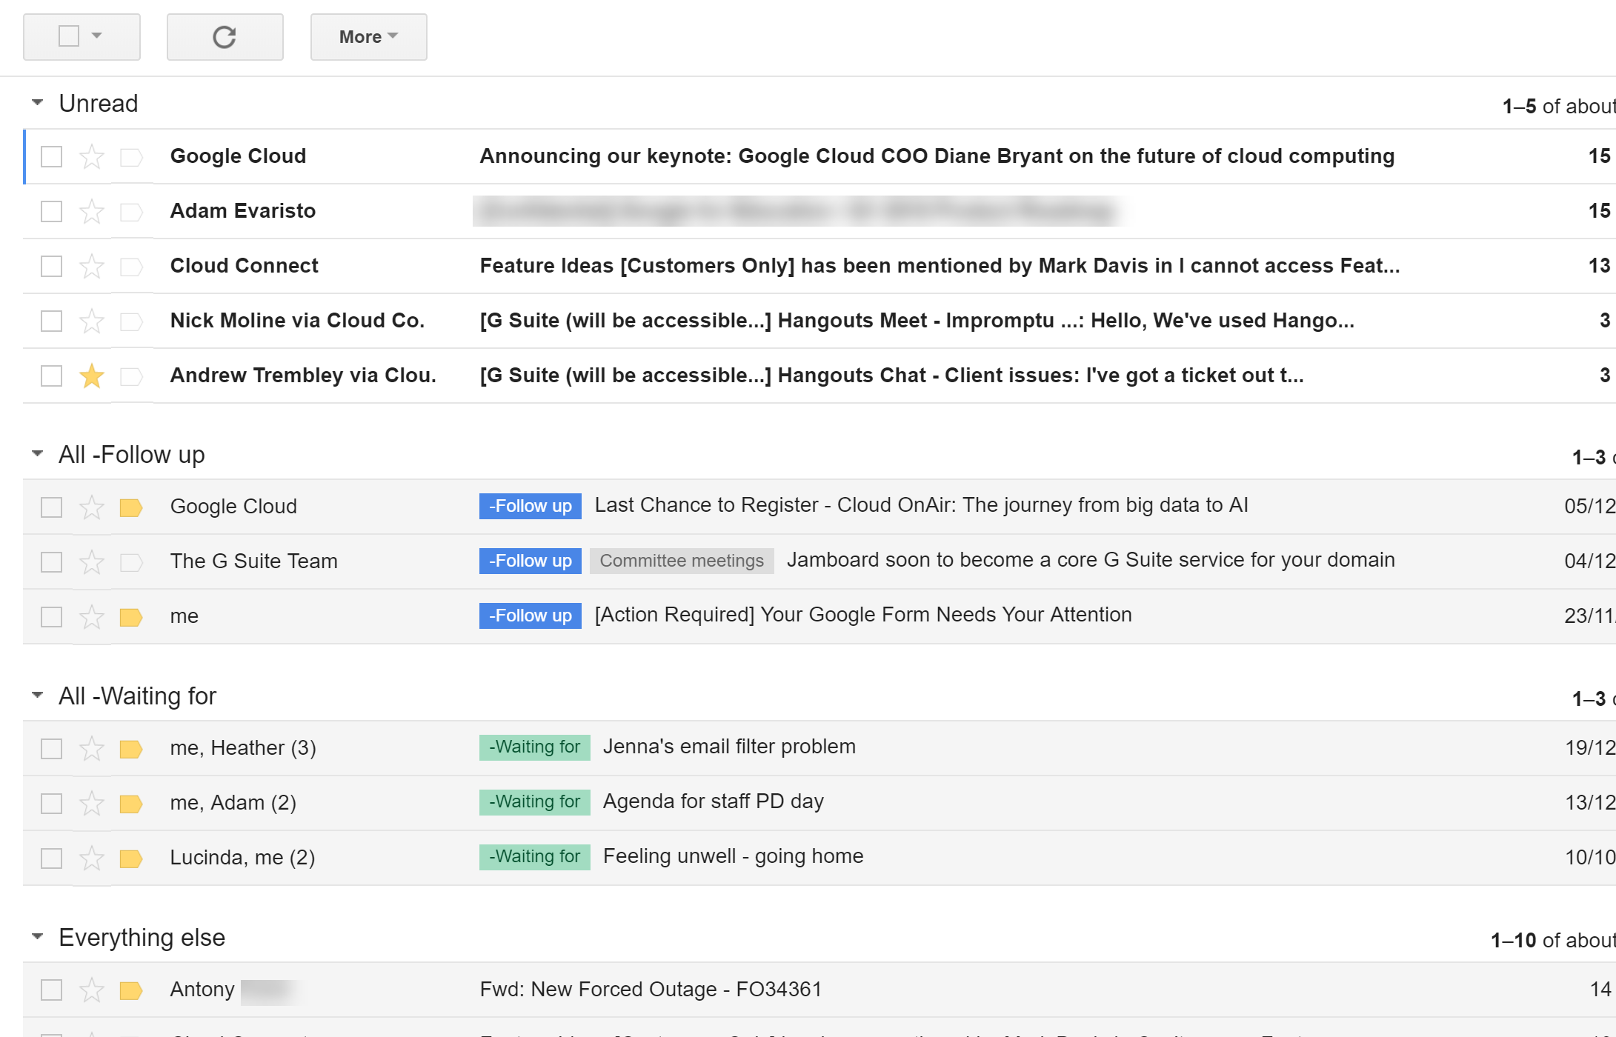Image resolution: width=1616 pixels, height=1037 pixels.
Task: Mark The G Suite Team email as important
Action: tap(131, 562)
